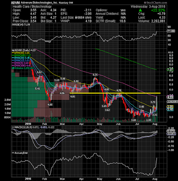The width and height of the screenshot is (178, 181).
Task: Click the StockCharts.com watermark link
Action: pyautogui.click(x=155, y=3)
